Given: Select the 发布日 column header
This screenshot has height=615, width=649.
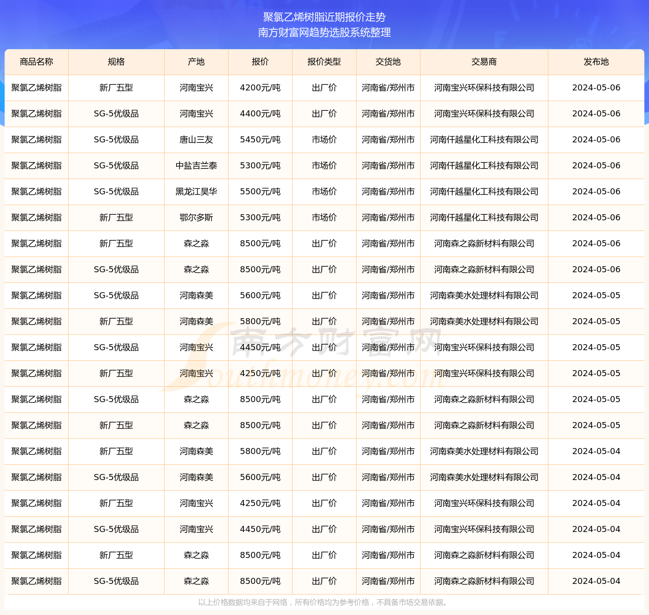Looking at the screenshot, I should click(x=596, y=62).
